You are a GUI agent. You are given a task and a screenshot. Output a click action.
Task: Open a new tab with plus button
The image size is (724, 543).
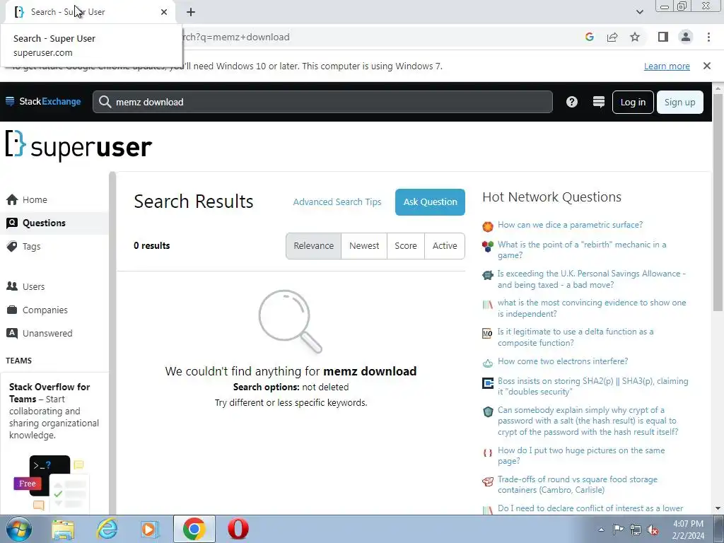(x=191, y=12)
